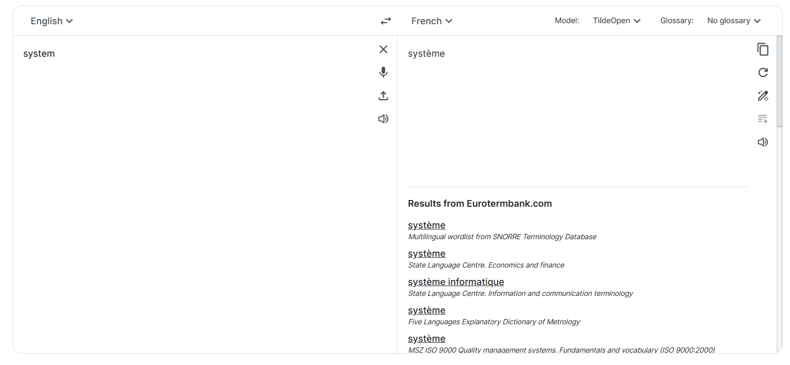790x365 pixels.
Task: Upload a document for translation
Action: tap(383, 96)
